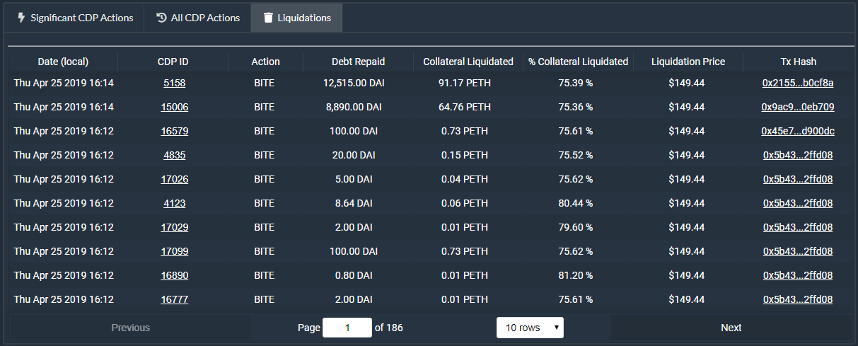This screenshot has width=858, height=346.
Task: Open CDP ID 17026 link
Action: coord(174,179)
